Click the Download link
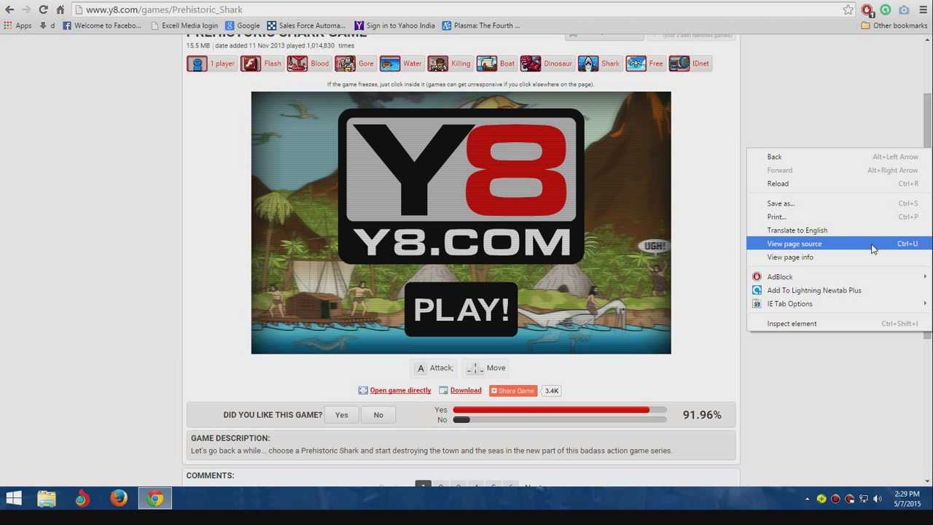The image size is (933, 525). click(x=466, y=391)
